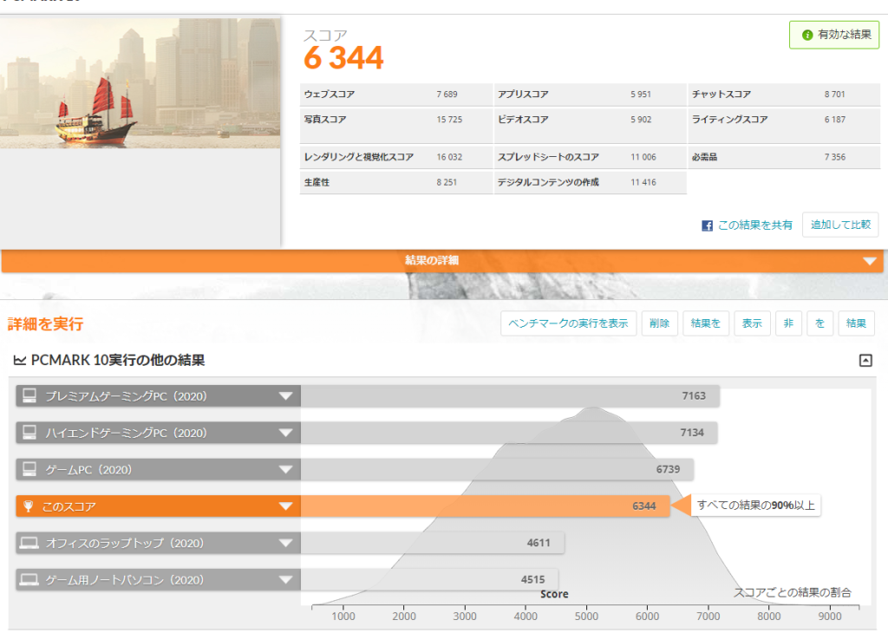The image size is (888, 633).
Task: Click the 削除 button
Action: 659,323
